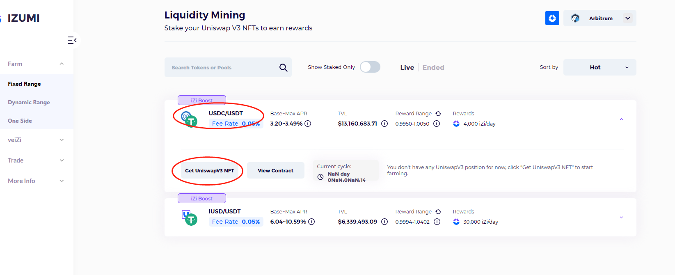Select Dynamic Range in sidebar
675x275 pixels.
tap(29, 102)
